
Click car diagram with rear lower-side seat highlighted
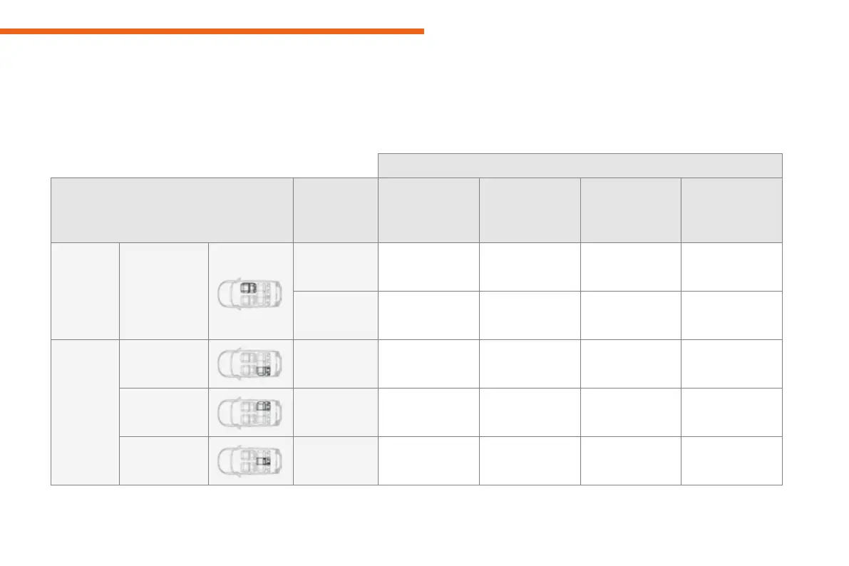[x=250, y=364]
